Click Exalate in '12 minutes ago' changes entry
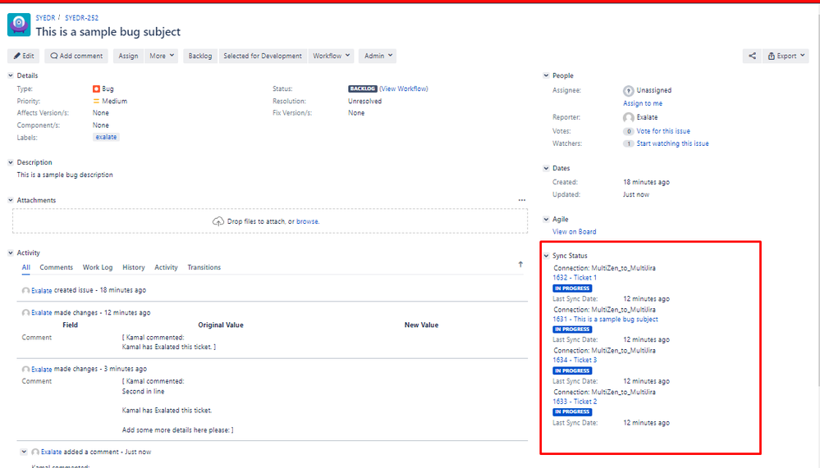820x468 pixels. point(42,313)
